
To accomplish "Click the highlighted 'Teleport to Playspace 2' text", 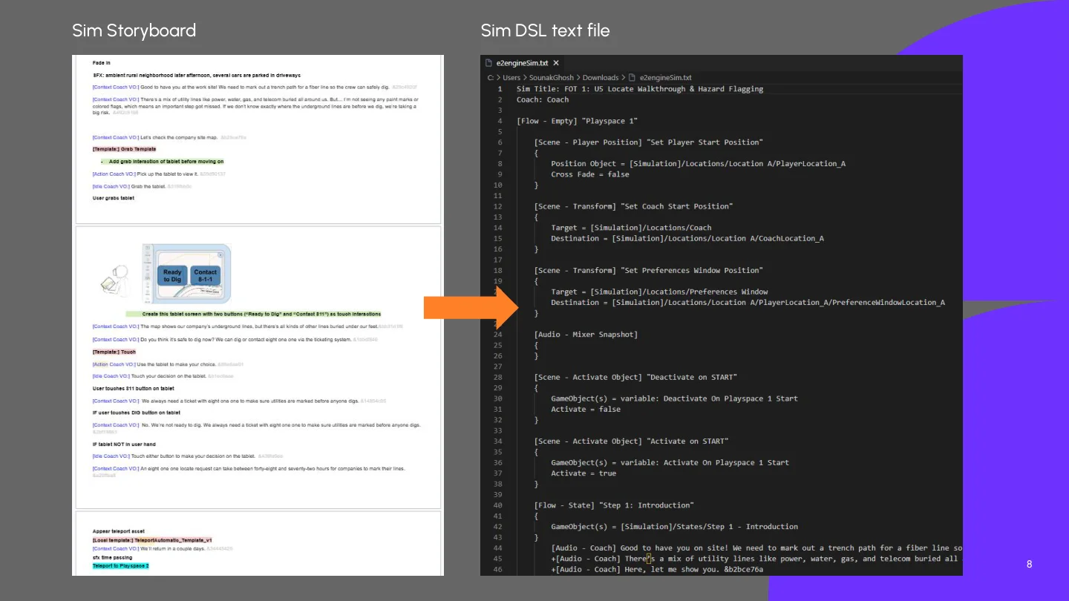I will click(x=120, y=566).
